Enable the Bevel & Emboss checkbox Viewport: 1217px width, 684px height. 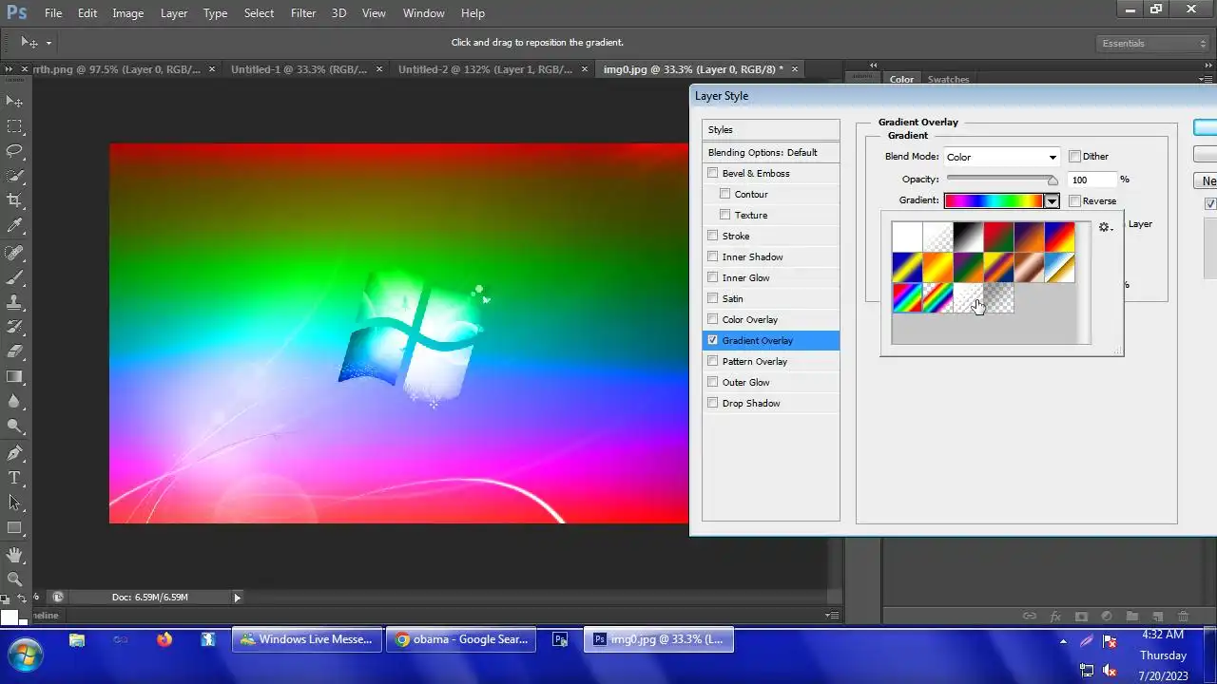click(x=712, y=173)
